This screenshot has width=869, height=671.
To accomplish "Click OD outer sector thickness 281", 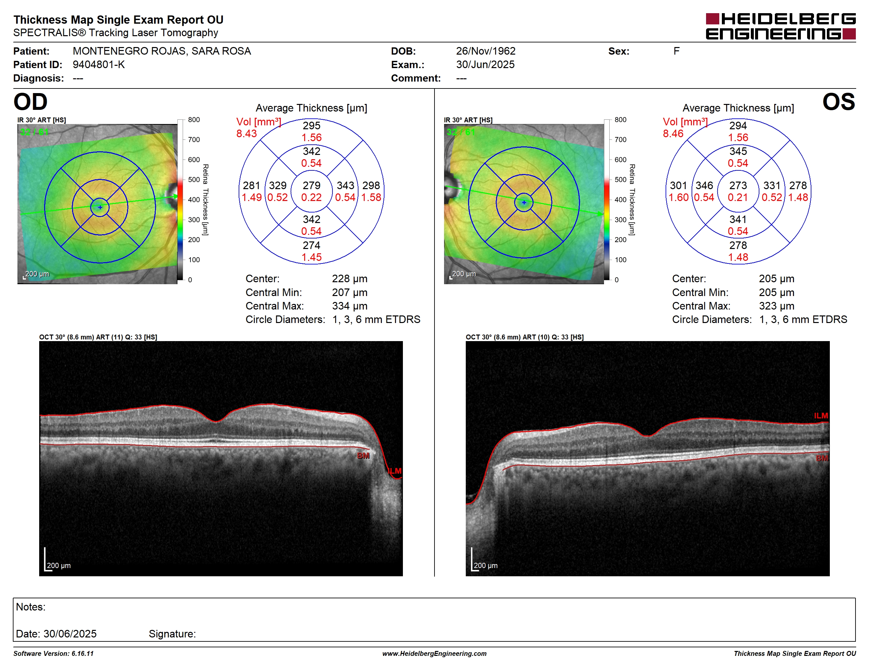I will (251, 186).
